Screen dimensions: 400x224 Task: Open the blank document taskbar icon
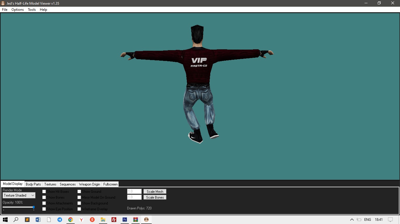49,220
